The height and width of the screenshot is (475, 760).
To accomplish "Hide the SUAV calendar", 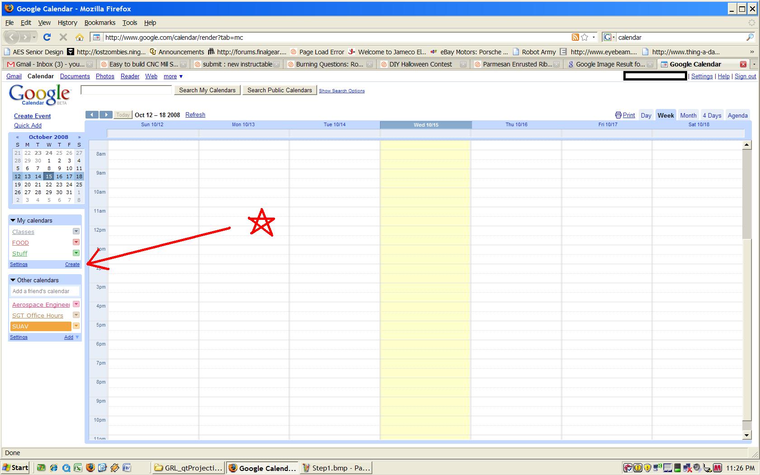I will [41, 326].
